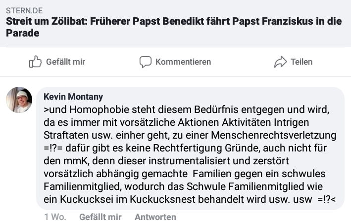This screenshot has width=351, height=223.
Task: Select the 'Gefällt mir' label beside the thumbs-up
Action: (x=65, y=62)
